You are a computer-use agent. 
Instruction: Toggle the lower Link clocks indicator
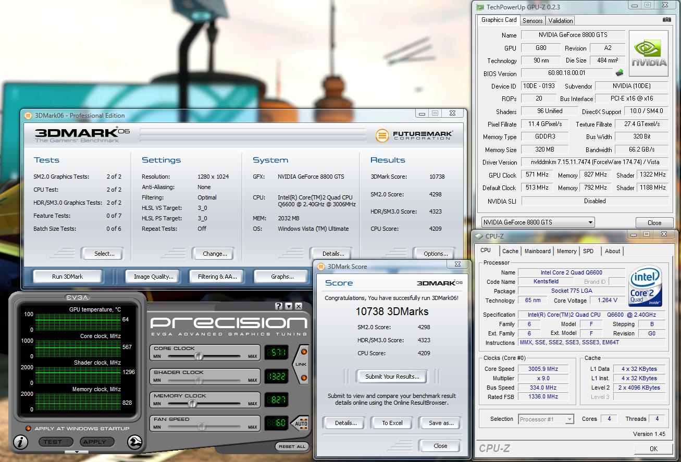(304, 378)
